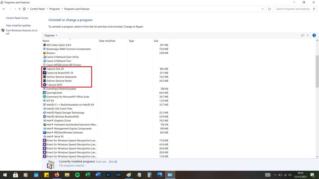
Task: Expand the view options dropdown arrow
Action: (x=307, y=35)
